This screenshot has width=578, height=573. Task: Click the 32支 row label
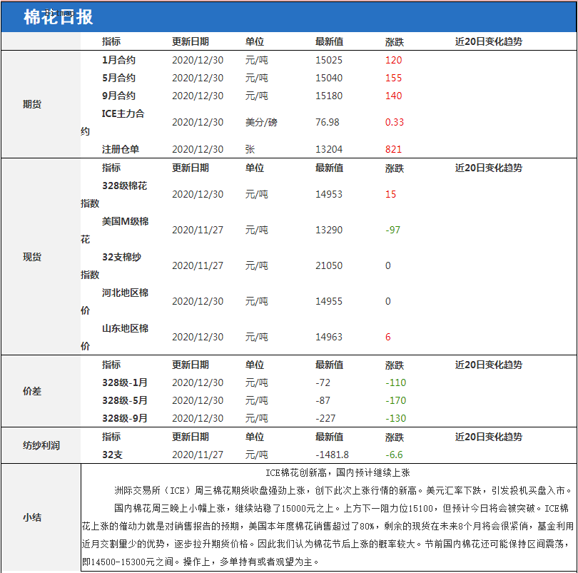113,455
